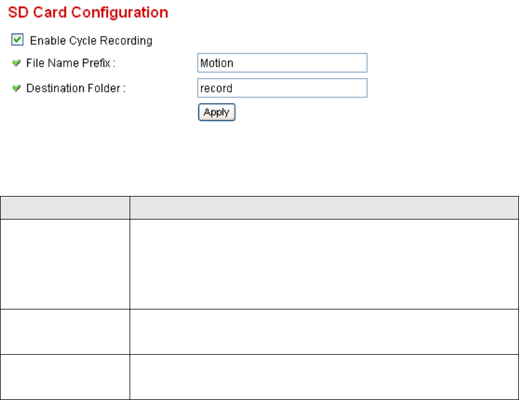Click left cell of middle table row
Screen dimensions: 519x400
coord(64,331)
